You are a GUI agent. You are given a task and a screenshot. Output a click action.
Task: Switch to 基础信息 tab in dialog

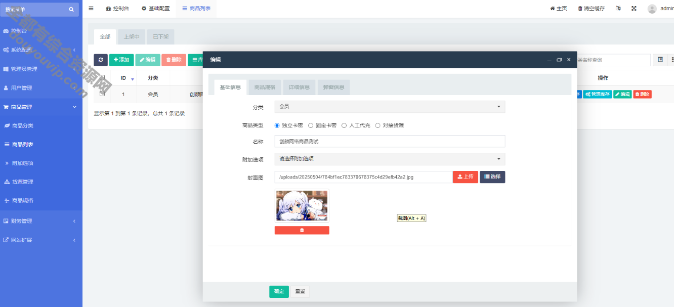230,87
